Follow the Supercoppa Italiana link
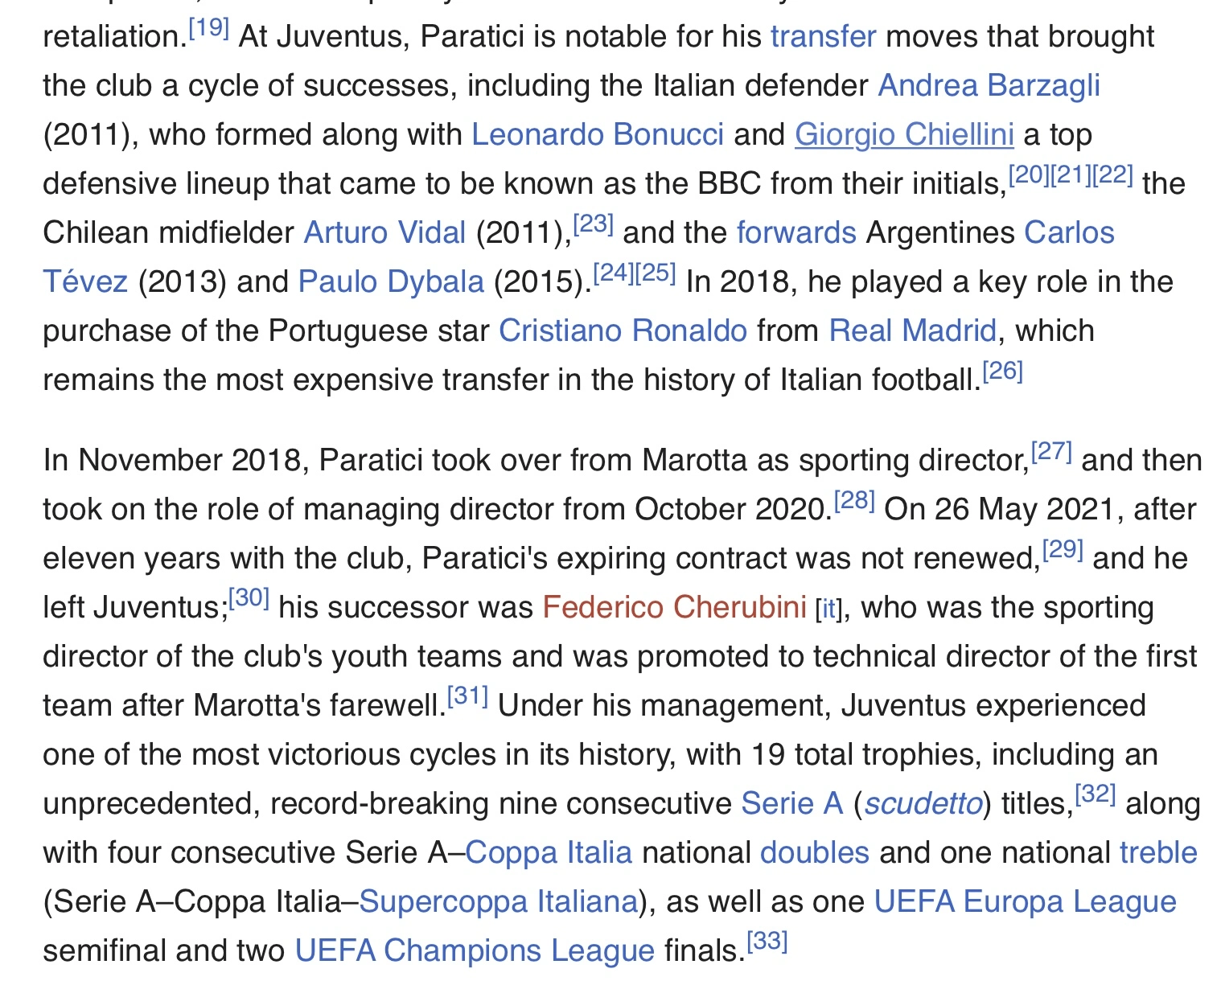This screenshot has width=1221, height=985. coord(498,902)
